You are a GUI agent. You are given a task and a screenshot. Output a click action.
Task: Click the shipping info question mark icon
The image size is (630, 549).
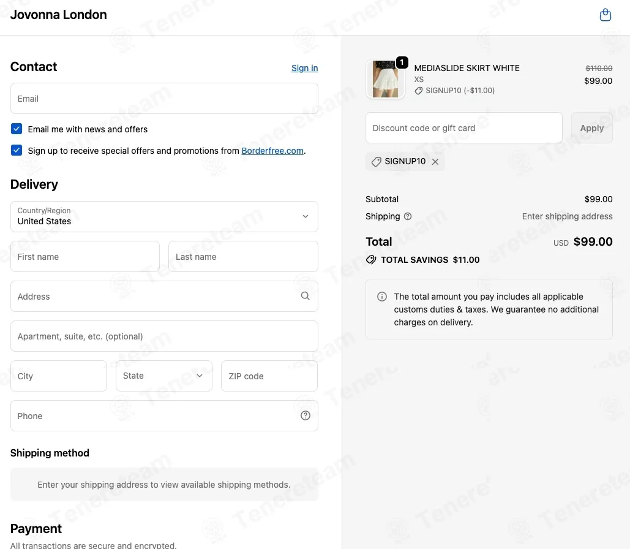[408, 216]
